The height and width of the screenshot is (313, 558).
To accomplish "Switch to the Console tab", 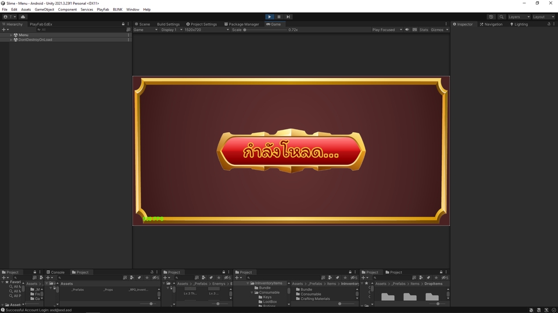I will coord(56,272).
